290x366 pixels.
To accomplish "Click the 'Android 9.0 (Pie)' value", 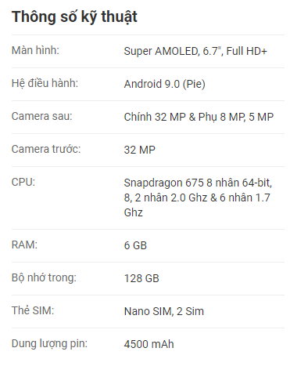I will 165,84.
